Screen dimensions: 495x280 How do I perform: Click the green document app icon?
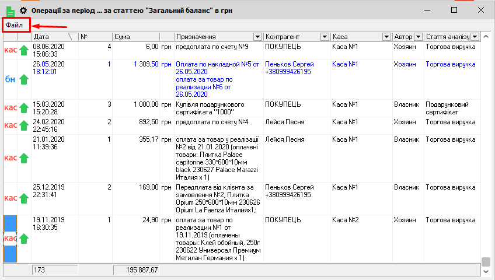coord(10,10)
